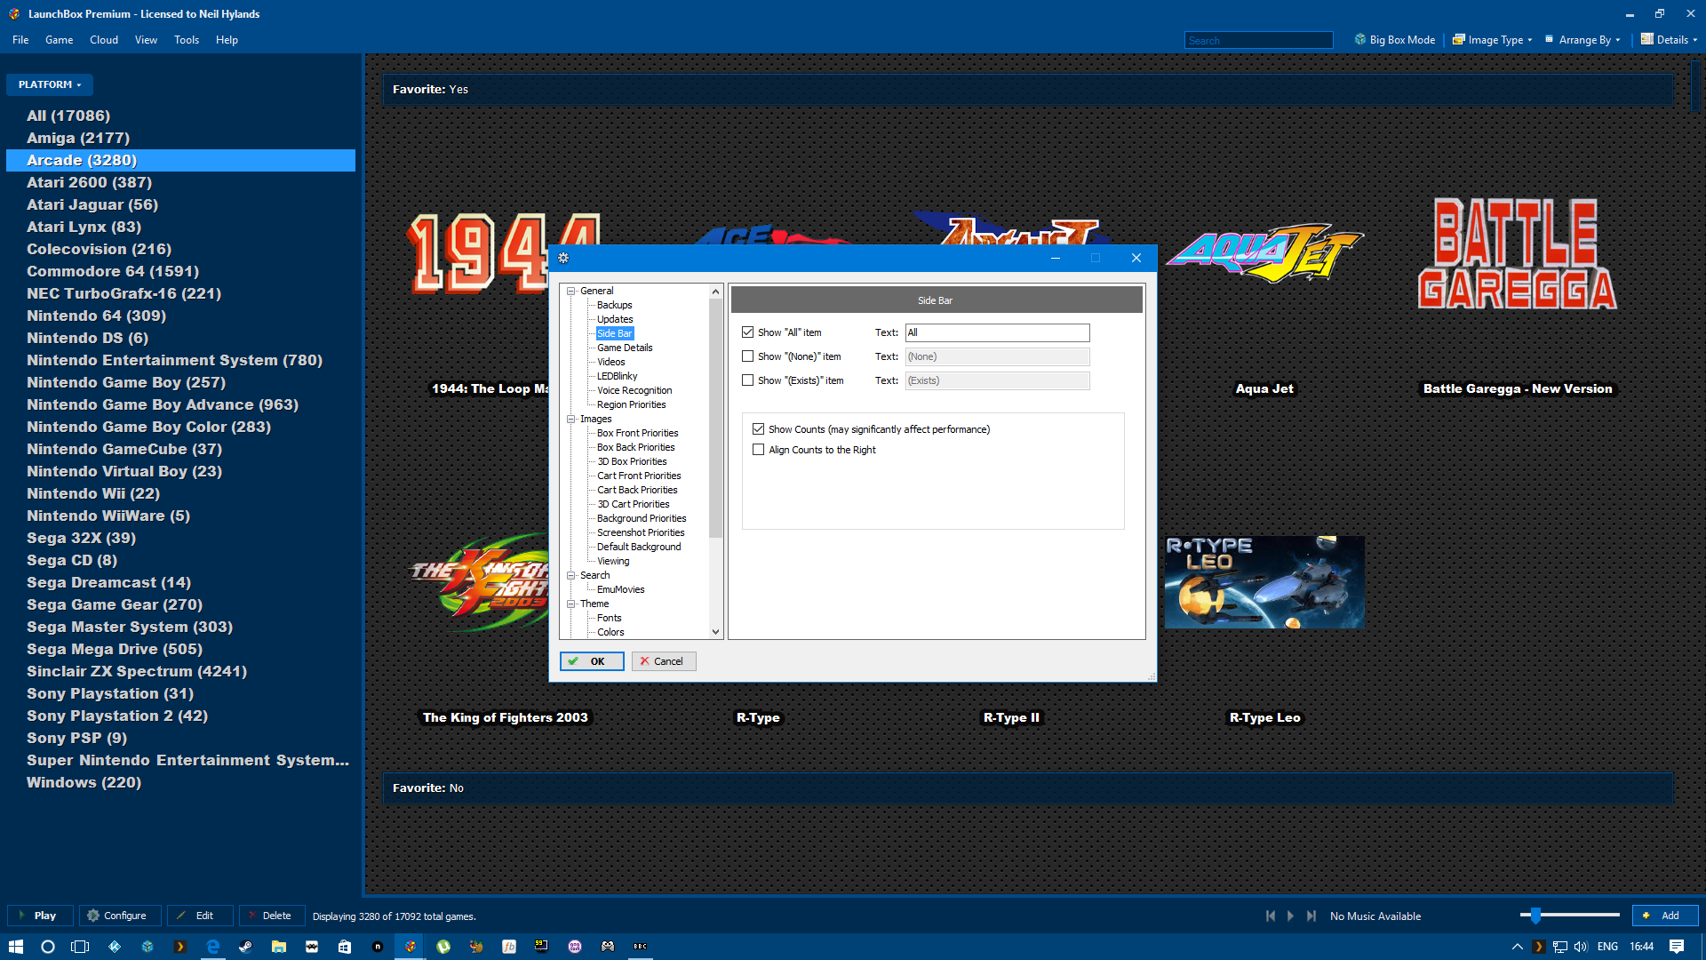Collapse the General tree node

coord(571,291)
